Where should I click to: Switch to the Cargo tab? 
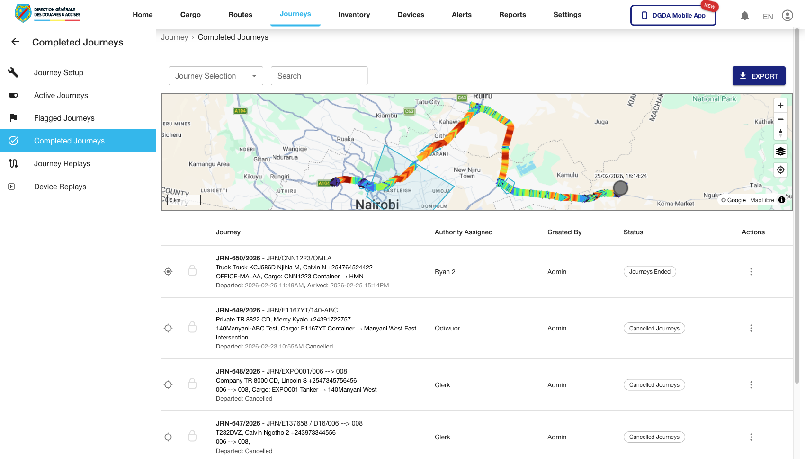click(x=190, y=15)
